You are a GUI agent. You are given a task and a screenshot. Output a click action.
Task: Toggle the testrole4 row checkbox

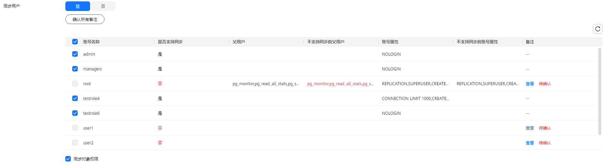click(75, 98)
